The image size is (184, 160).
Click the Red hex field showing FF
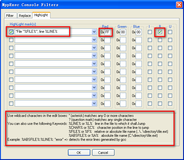107,32
